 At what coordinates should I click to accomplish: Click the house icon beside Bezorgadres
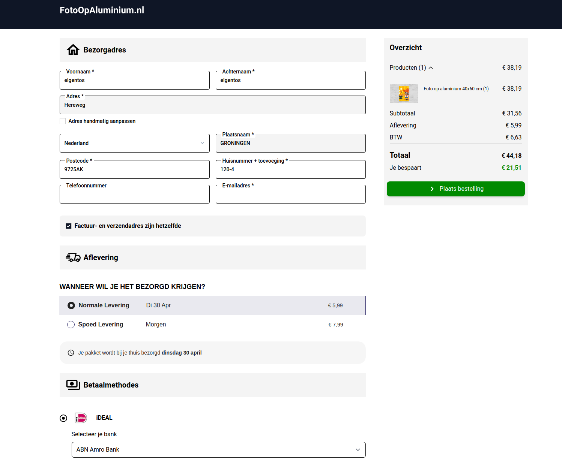73,50
